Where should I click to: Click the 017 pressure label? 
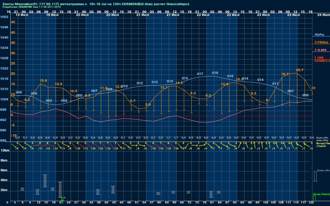(200, 74)
